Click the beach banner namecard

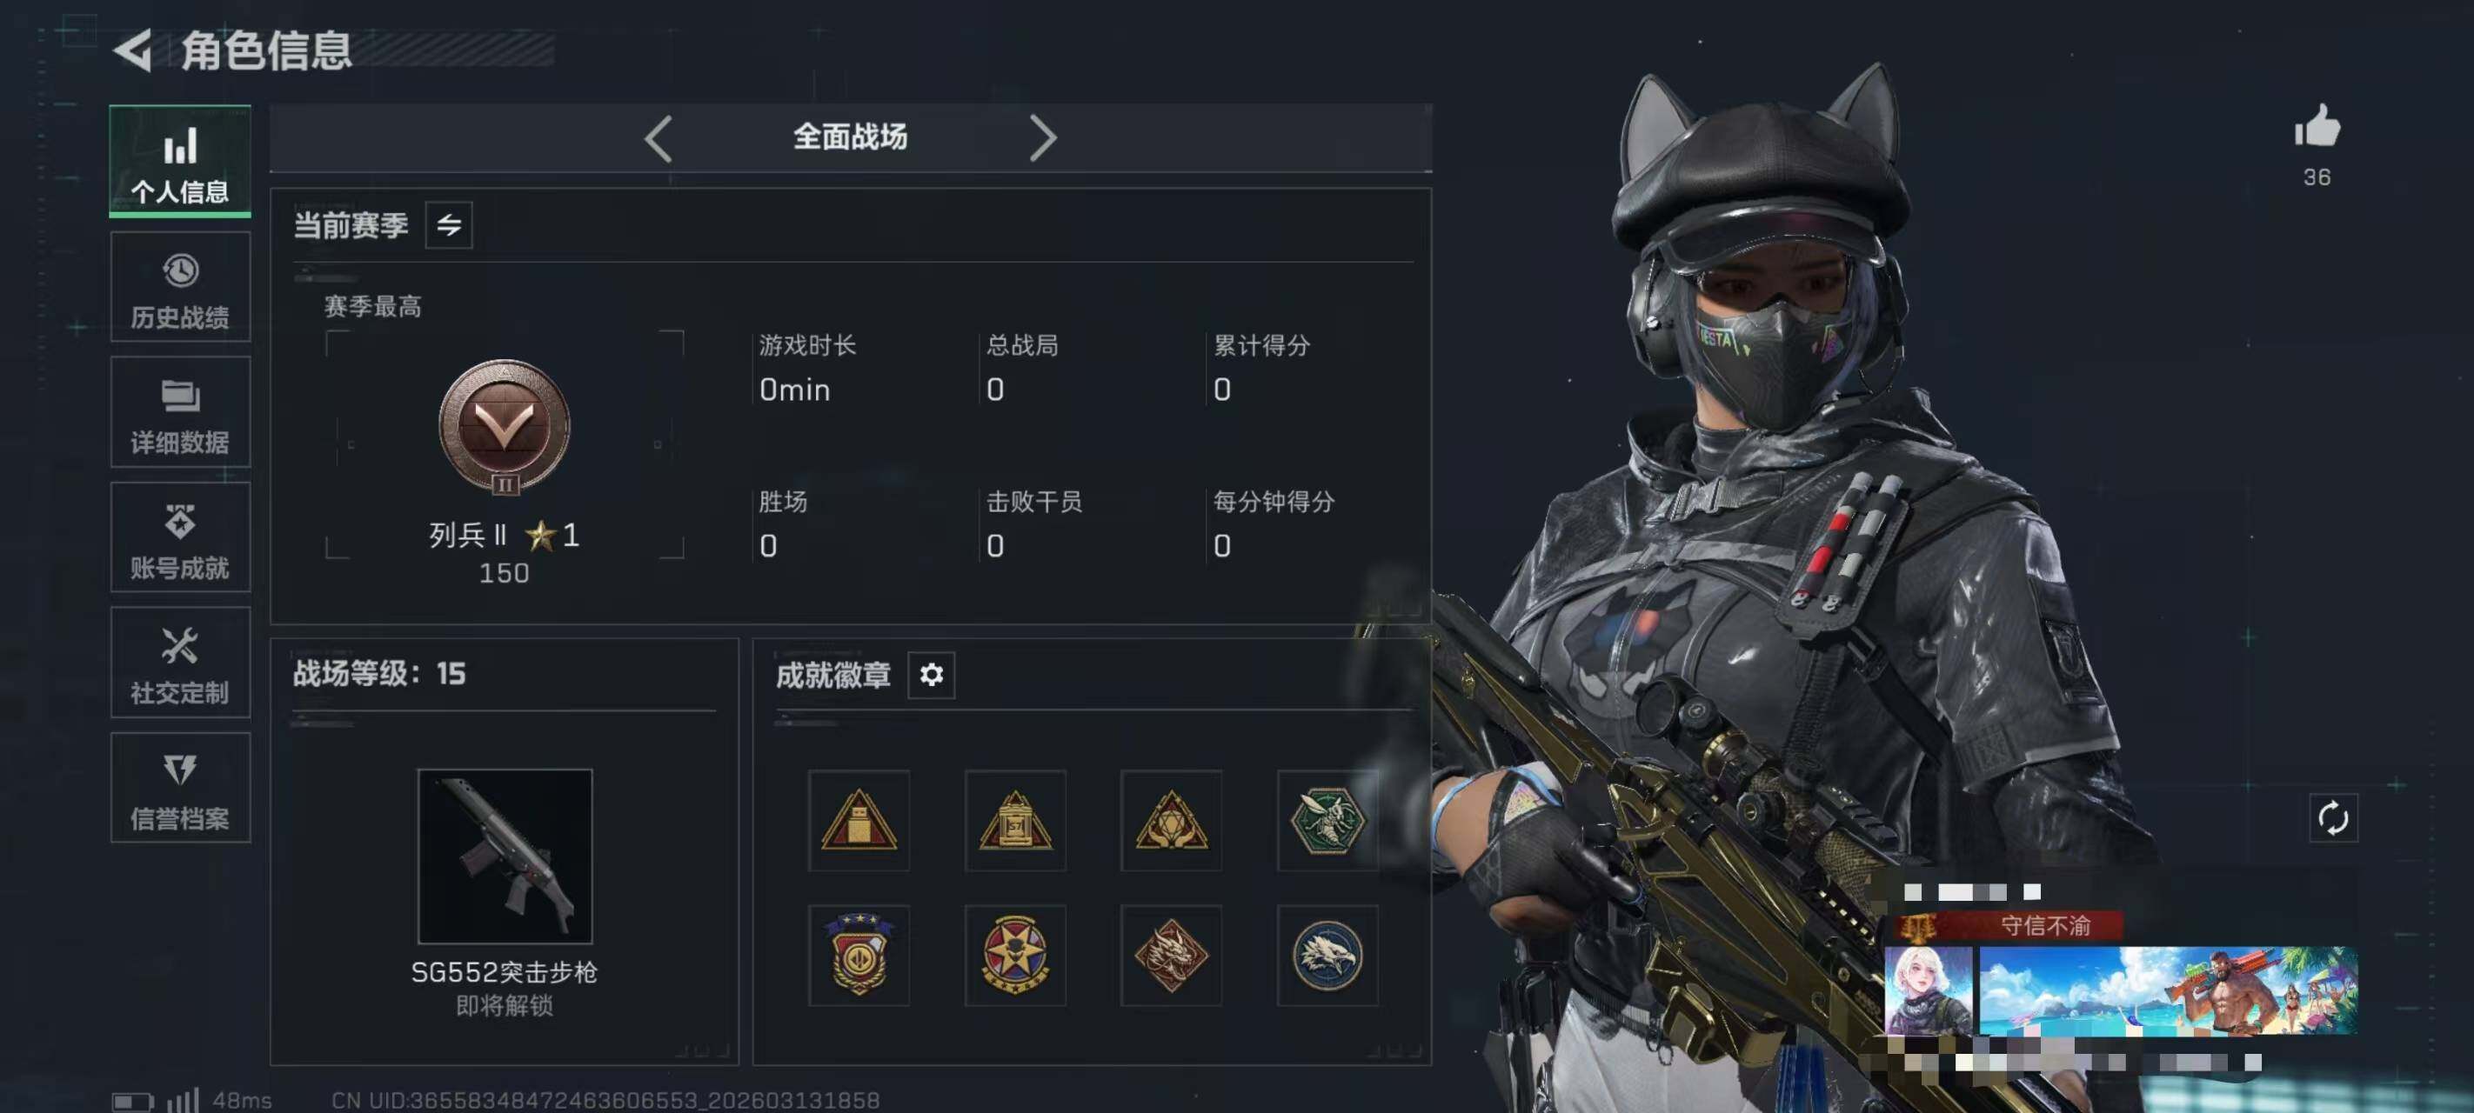pos(2169,990)
